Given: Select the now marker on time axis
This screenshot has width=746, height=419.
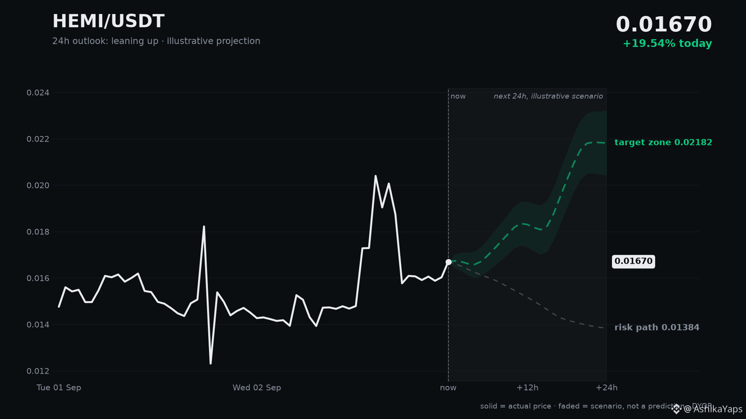Looking at the screenshot, I should 448,388.
